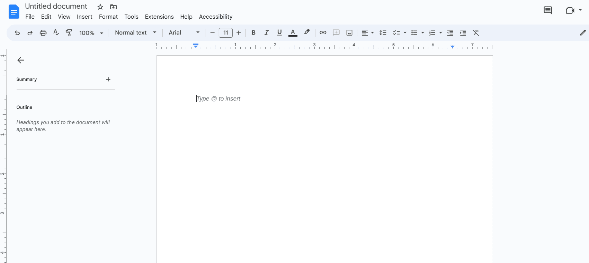
Task: Open the File menu
Action: coord(30,17)
